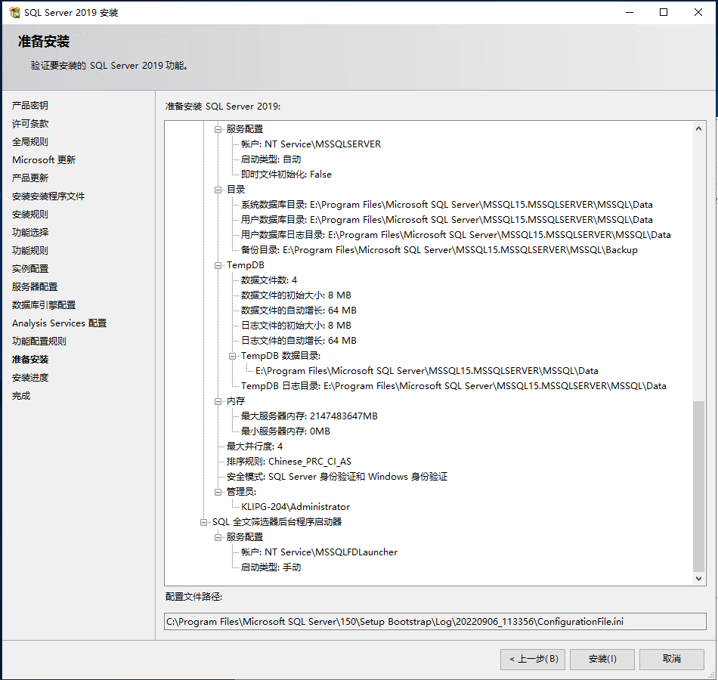Select 功能选择 step in sidebar
This screenshot has height=680, width=718.
point(30,232)
